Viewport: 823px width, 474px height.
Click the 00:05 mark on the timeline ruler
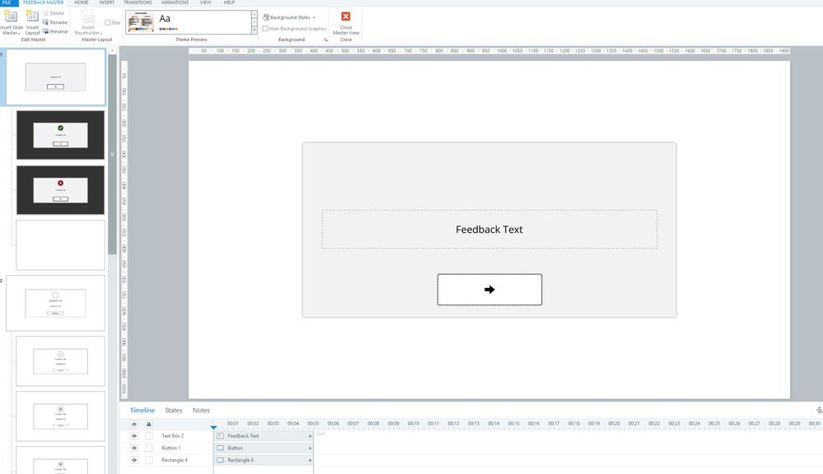click(x=313, y=423)
